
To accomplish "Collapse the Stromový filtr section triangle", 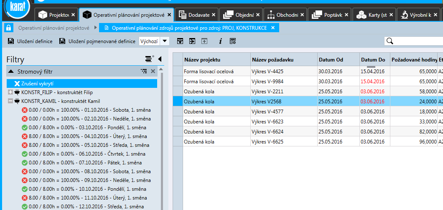I will [x=11, y=72].
